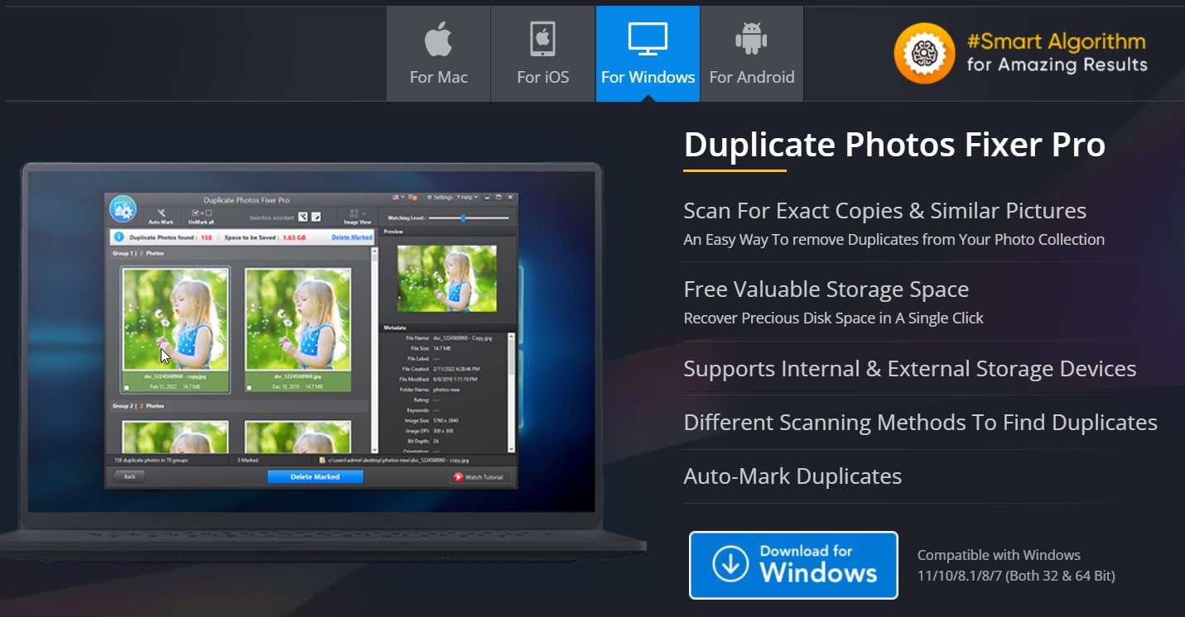Select the second photo thumbnail in Group 1
Viewport: 1185px width, 617px height.
[298, 318]
